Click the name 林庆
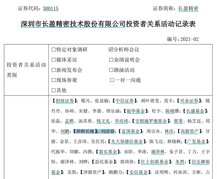217x179 pixels. click(169, 131)
